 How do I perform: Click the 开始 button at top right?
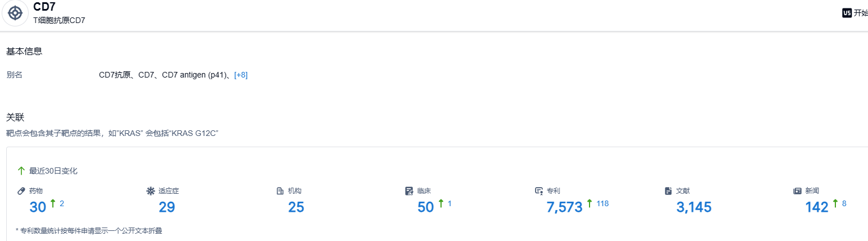coord(861,13)
